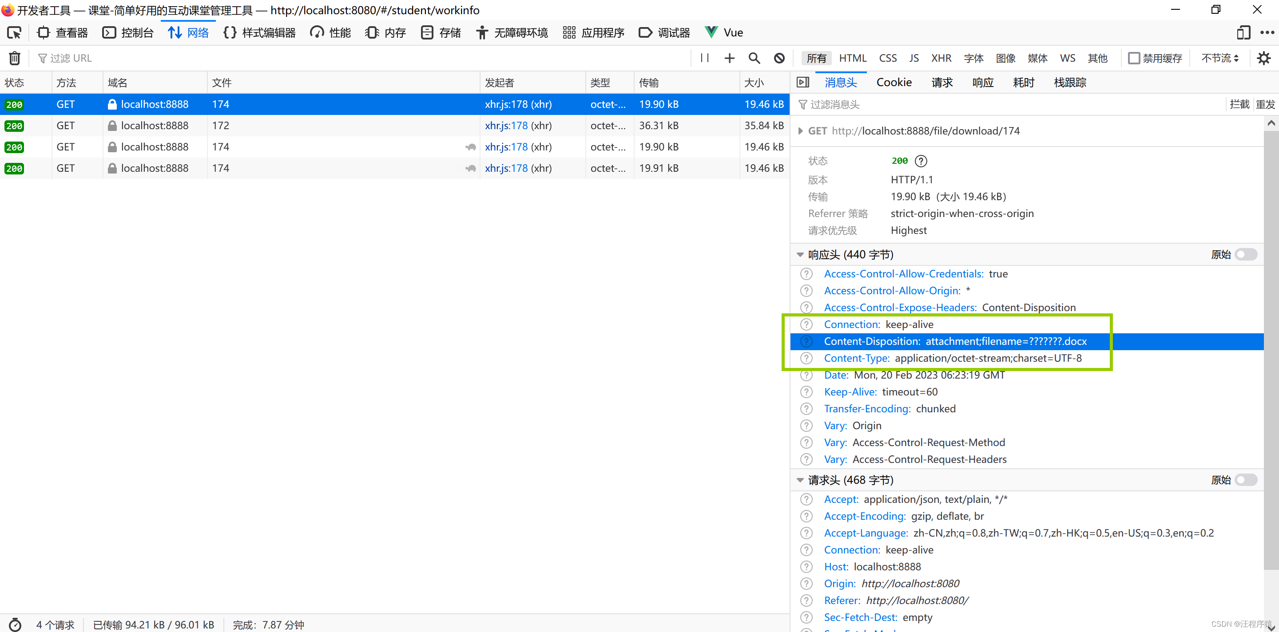
Task: Toggle raw view for response headers
Action: point(1246,254)
